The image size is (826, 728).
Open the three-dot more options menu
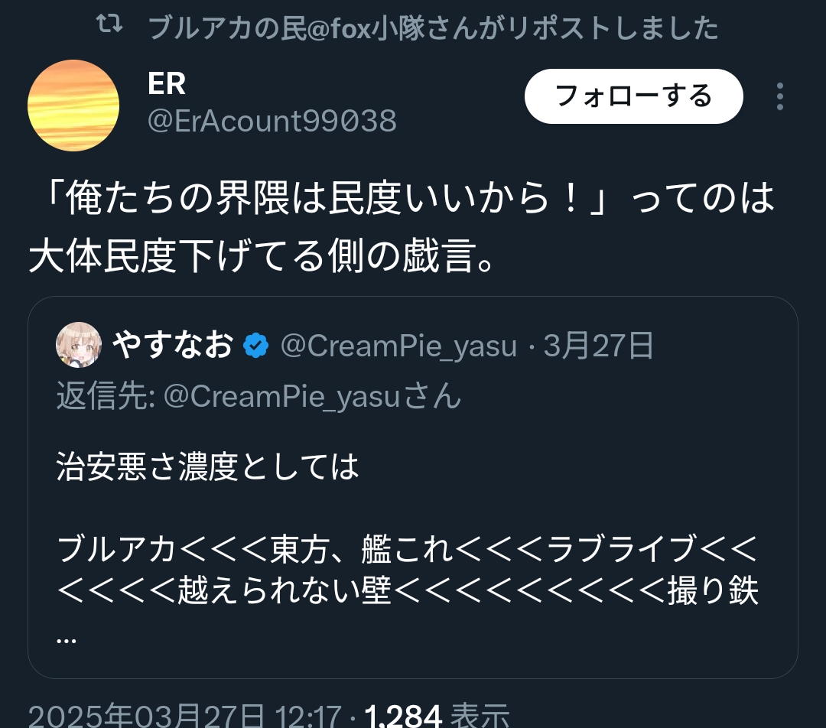[779, 97]
